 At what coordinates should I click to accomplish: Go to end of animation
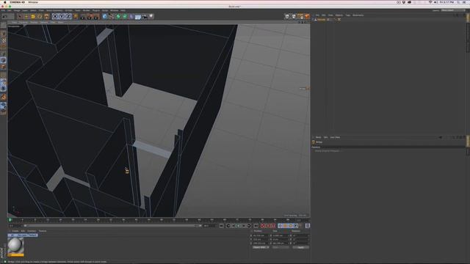[x=256, y=226]
